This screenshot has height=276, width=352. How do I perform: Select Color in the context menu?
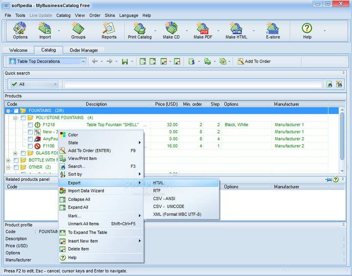click(101, 135)
